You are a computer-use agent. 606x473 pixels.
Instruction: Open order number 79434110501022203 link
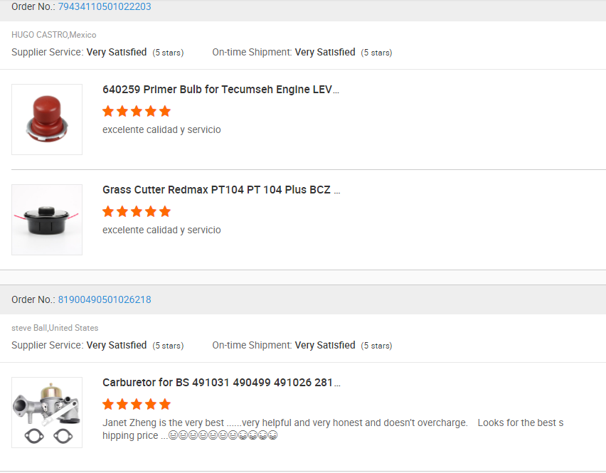click(104, 6)
